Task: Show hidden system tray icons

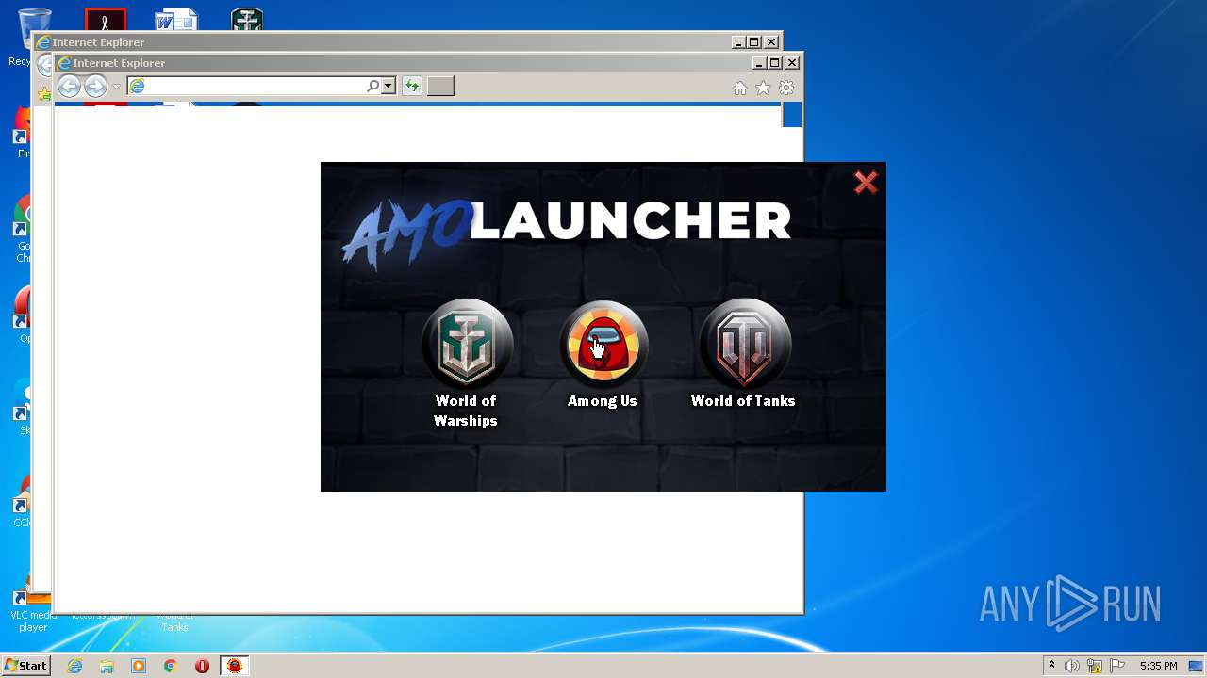Action: click(x=1051, y=666)
